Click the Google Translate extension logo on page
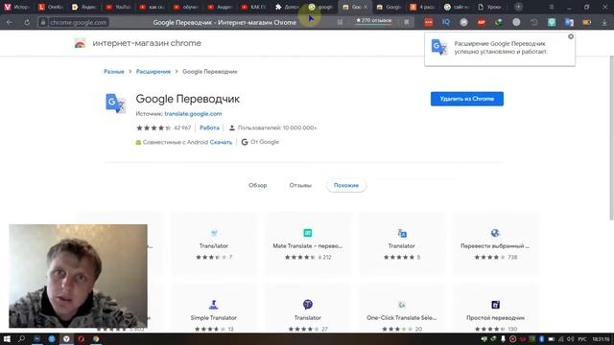 tap(115, 103)
